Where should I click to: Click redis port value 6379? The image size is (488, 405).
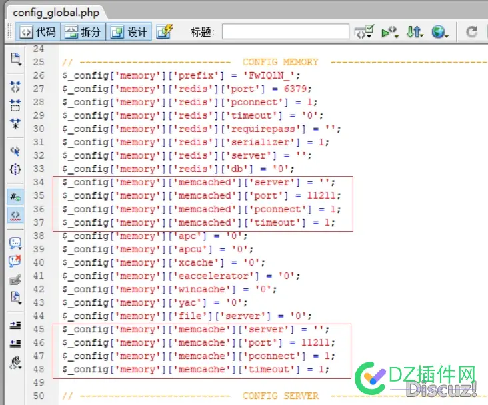tap(295, 89)
